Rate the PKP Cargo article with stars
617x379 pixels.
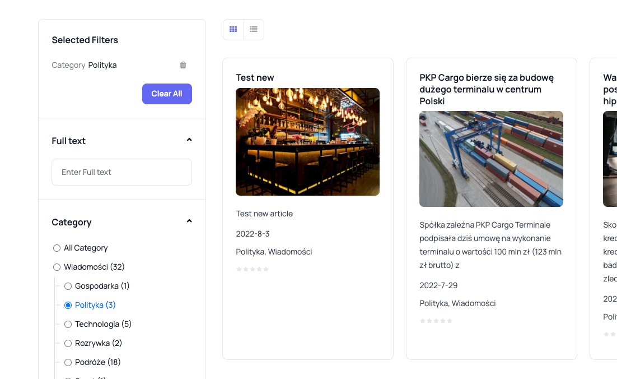(436, 321)
